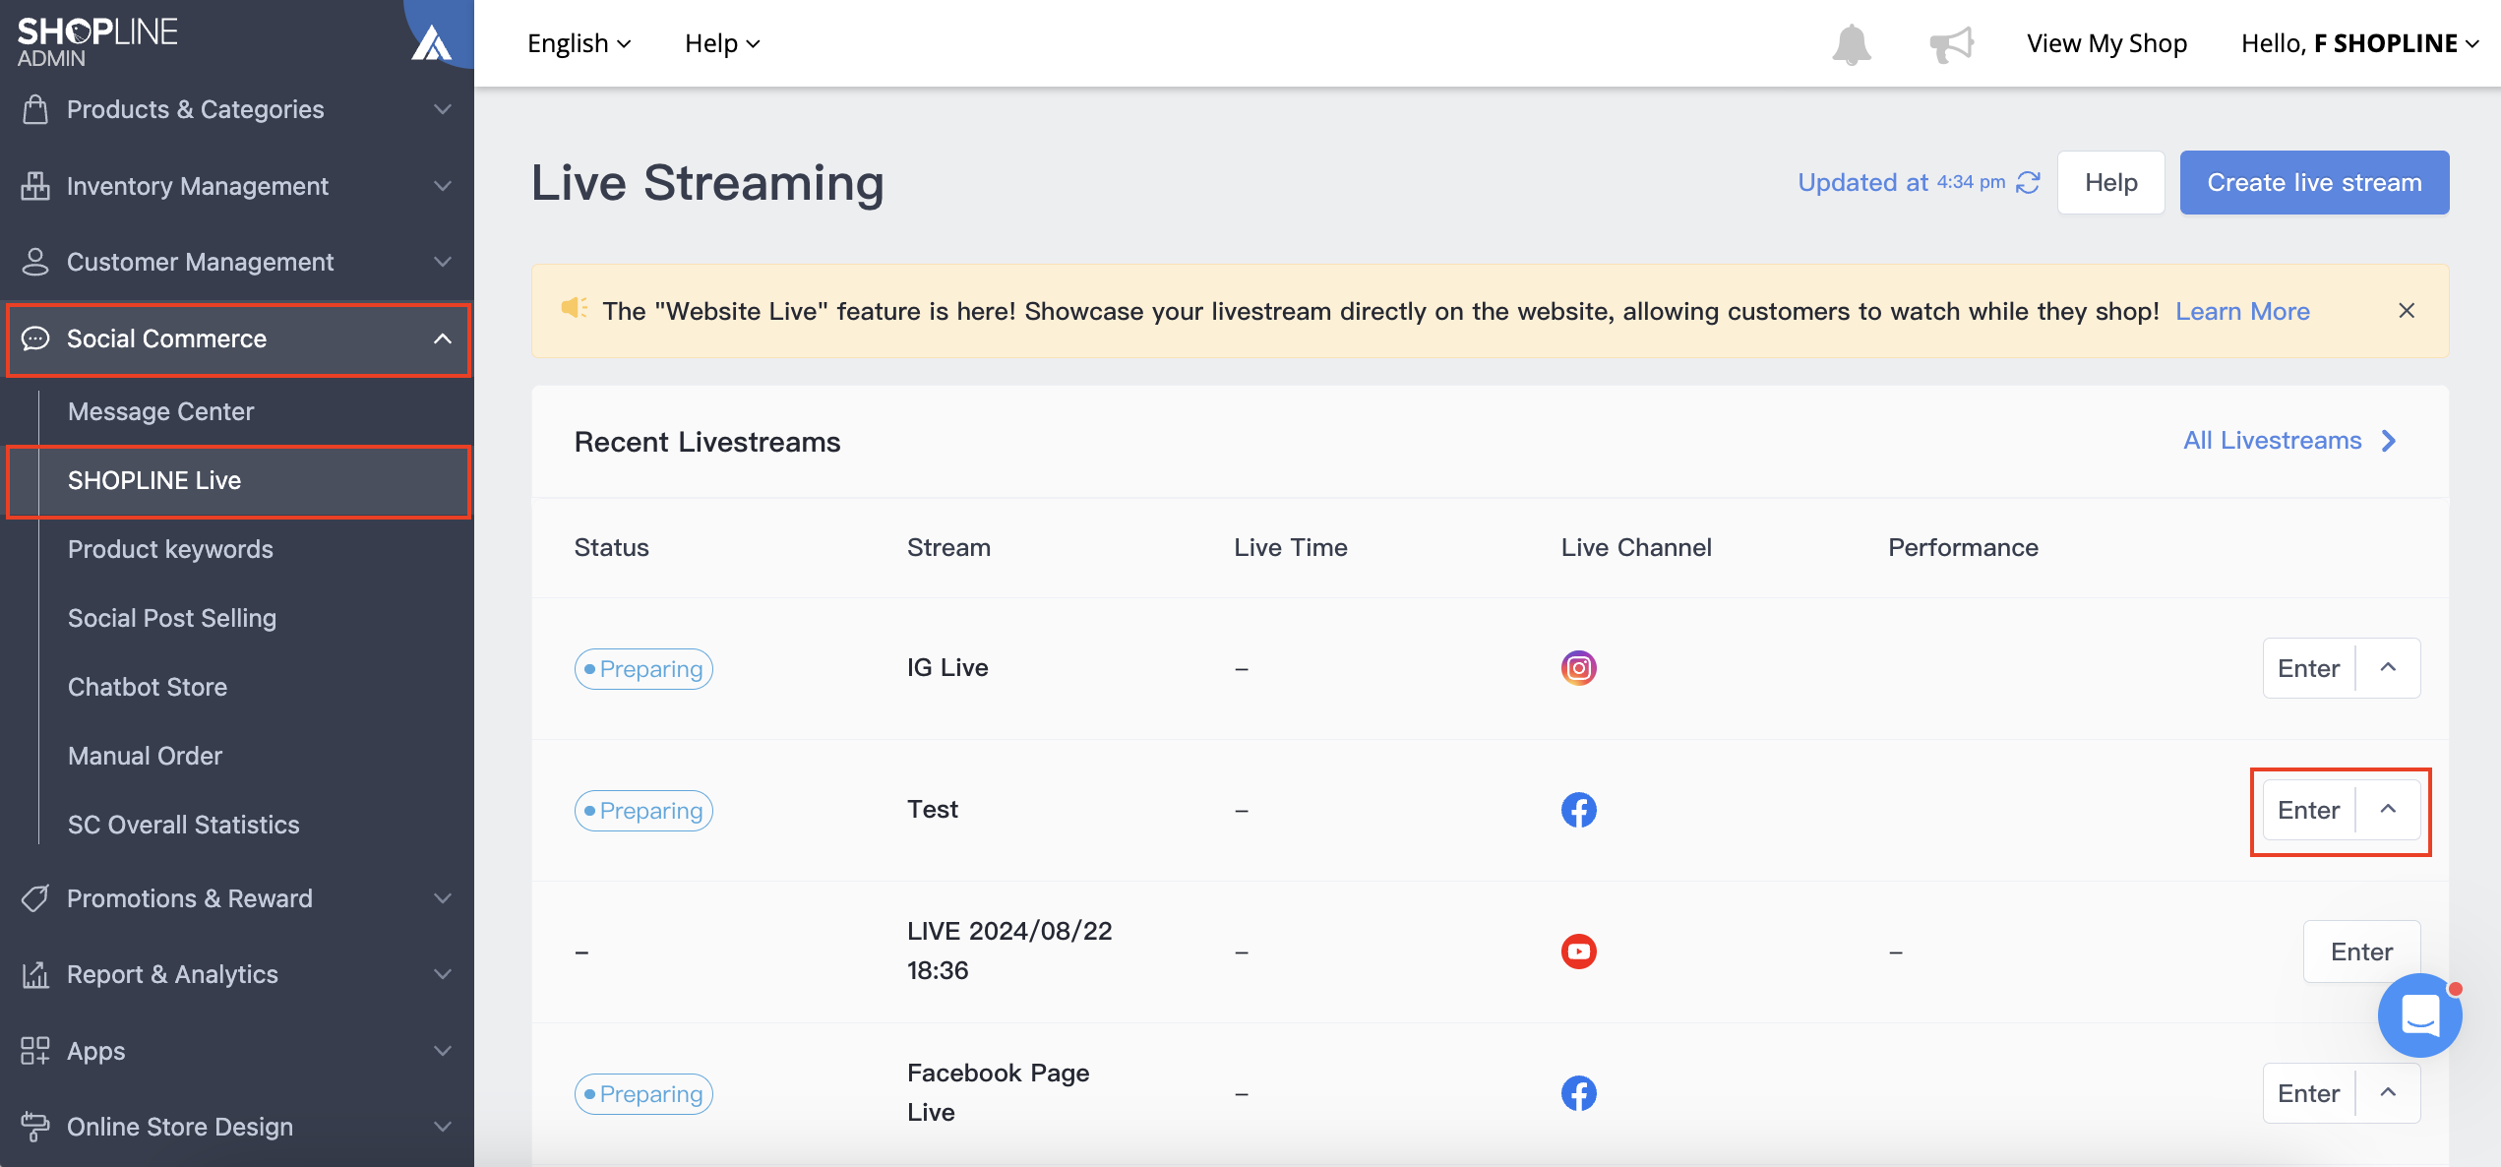Viewport: 2501px width, 1167px height.
Task: Open arrow dropdown beside Facebook Page Live's Enter
Action: [2388, 1093]
